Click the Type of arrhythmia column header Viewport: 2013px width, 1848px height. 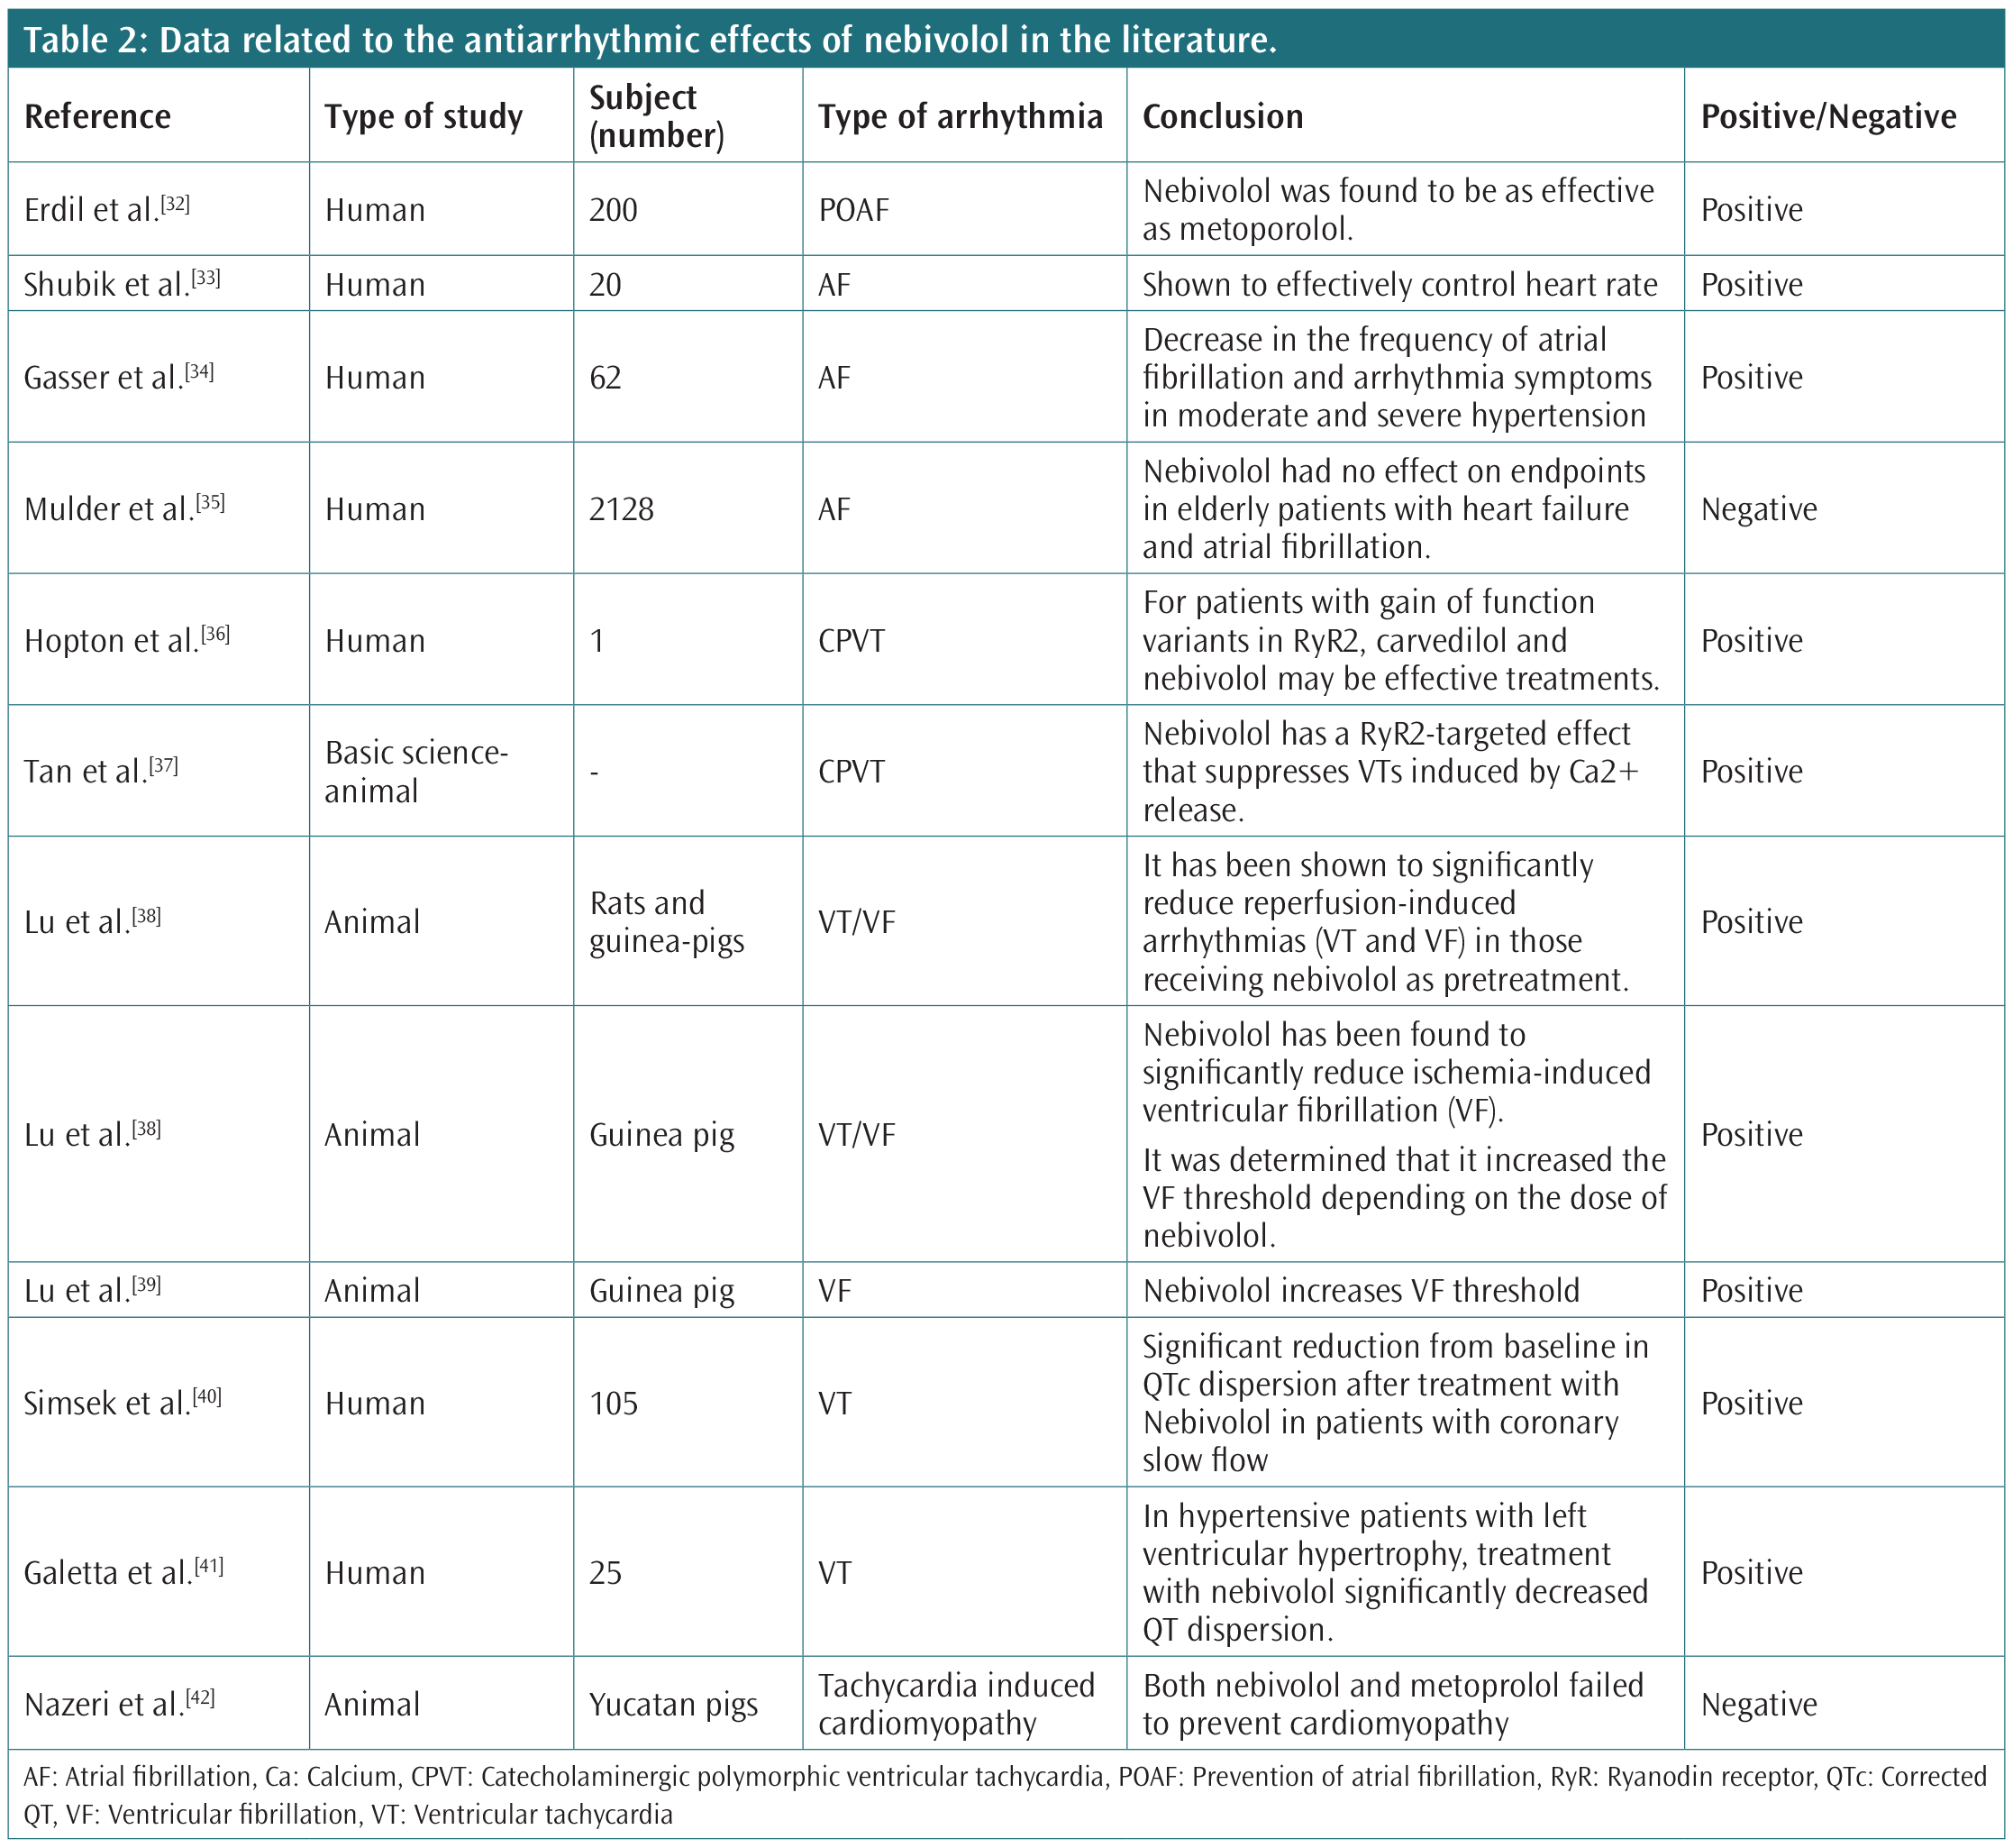960,116
